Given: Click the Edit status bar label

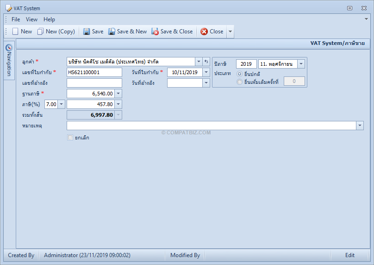Looking at the screenshot, I should [x=350, y=255].
